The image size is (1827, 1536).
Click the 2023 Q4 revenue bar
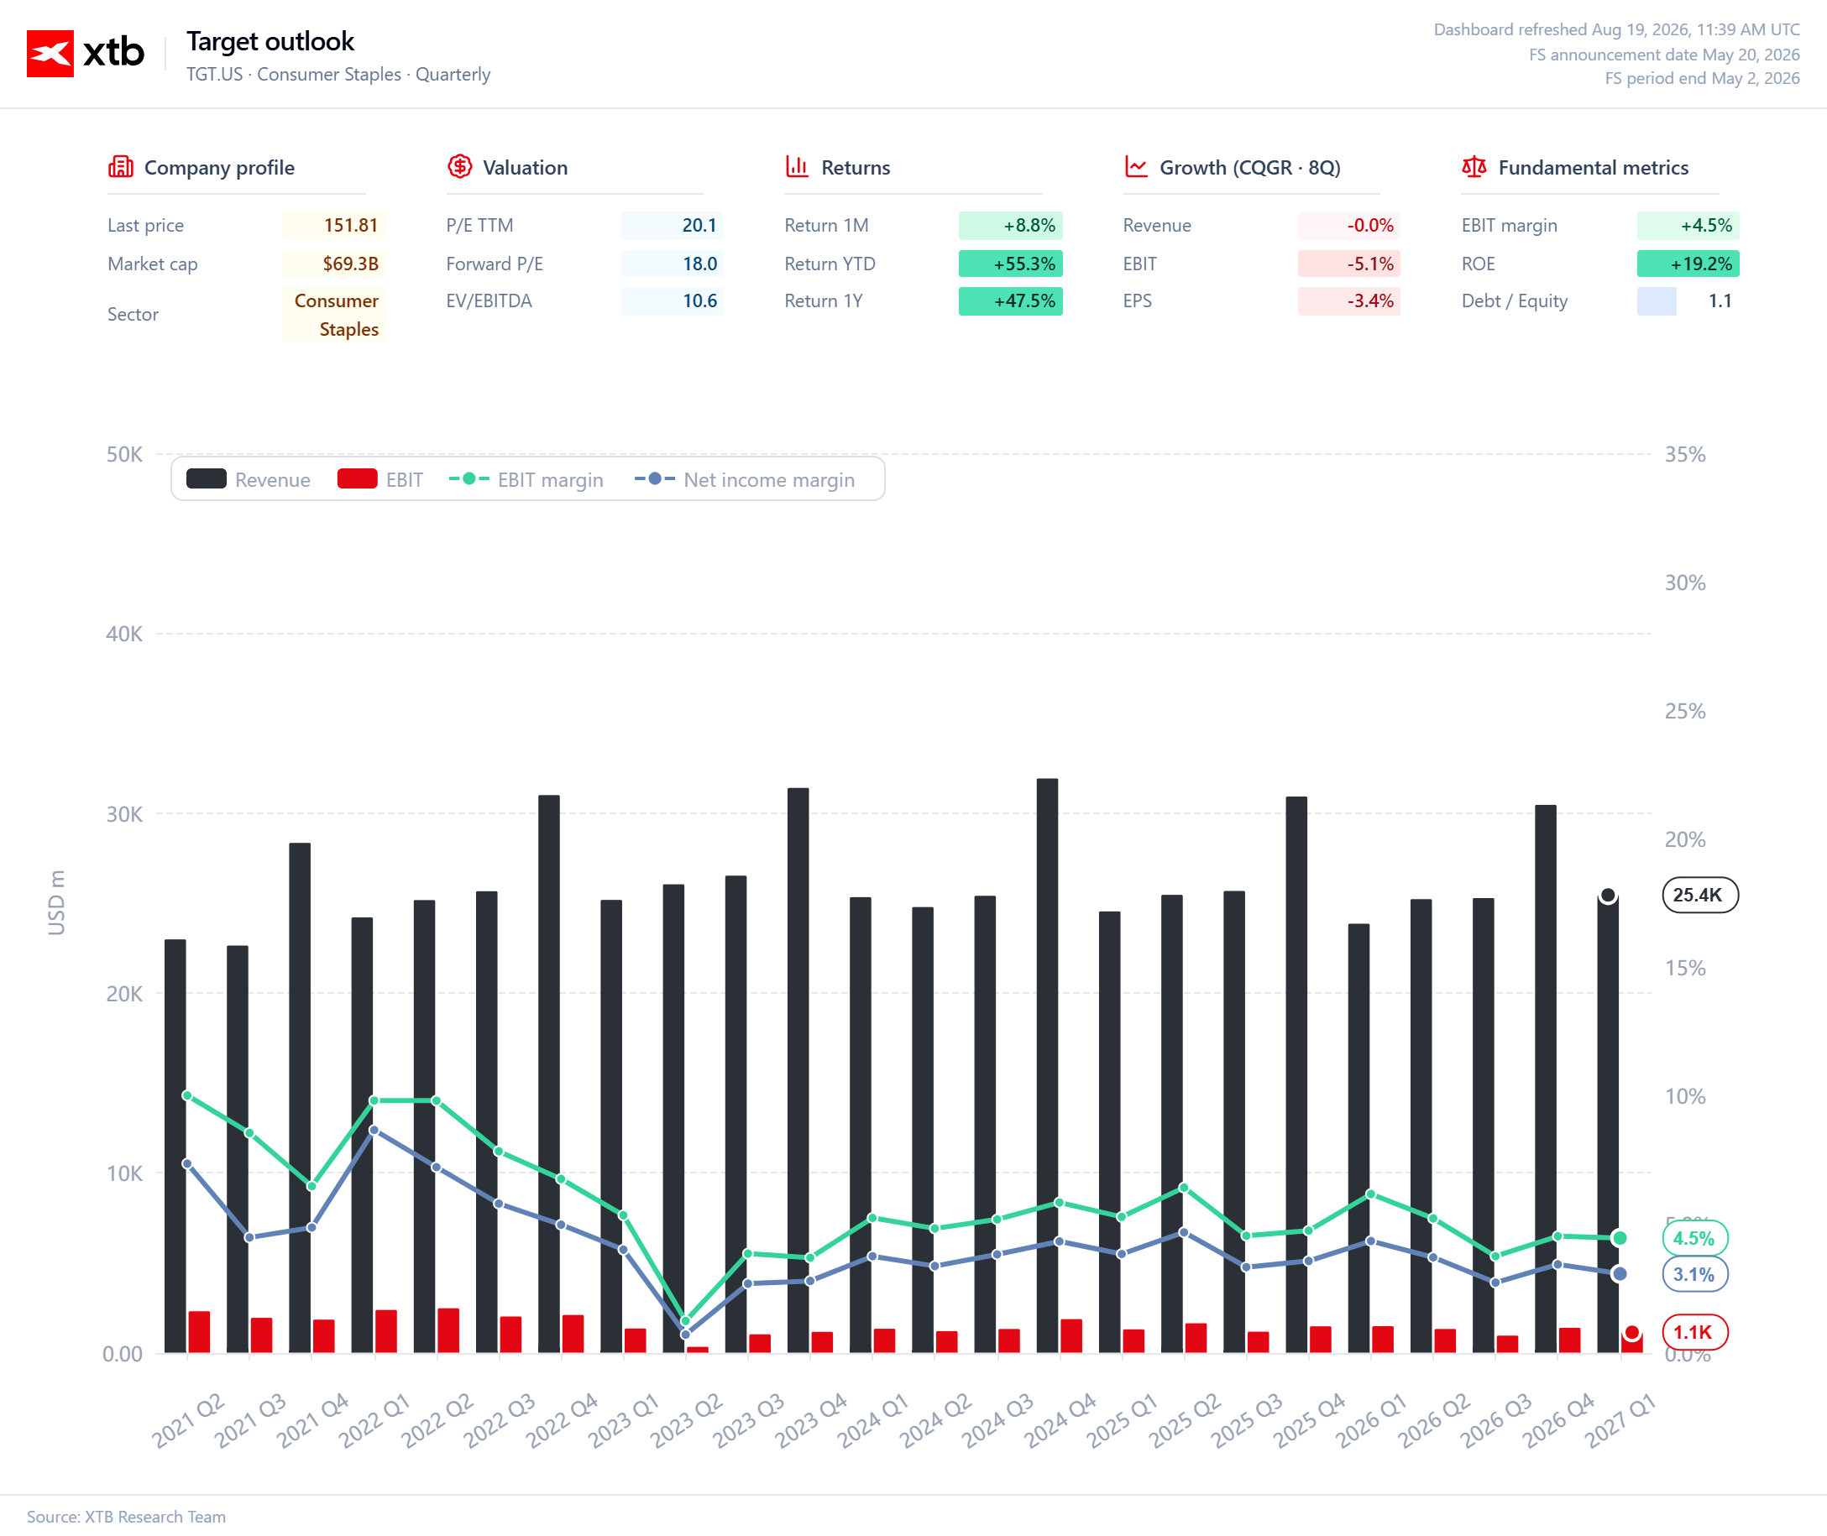click(x=798, y=1070)
